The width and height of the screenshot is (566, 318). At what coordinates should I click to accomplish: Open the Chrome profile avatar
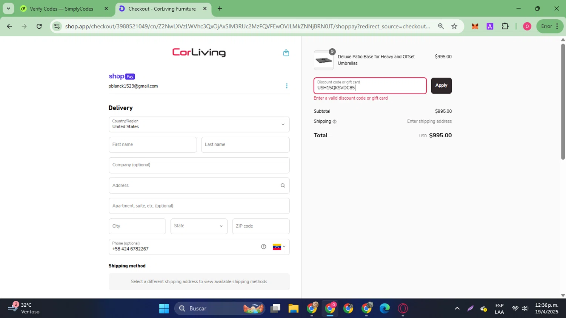coord(527,26)
